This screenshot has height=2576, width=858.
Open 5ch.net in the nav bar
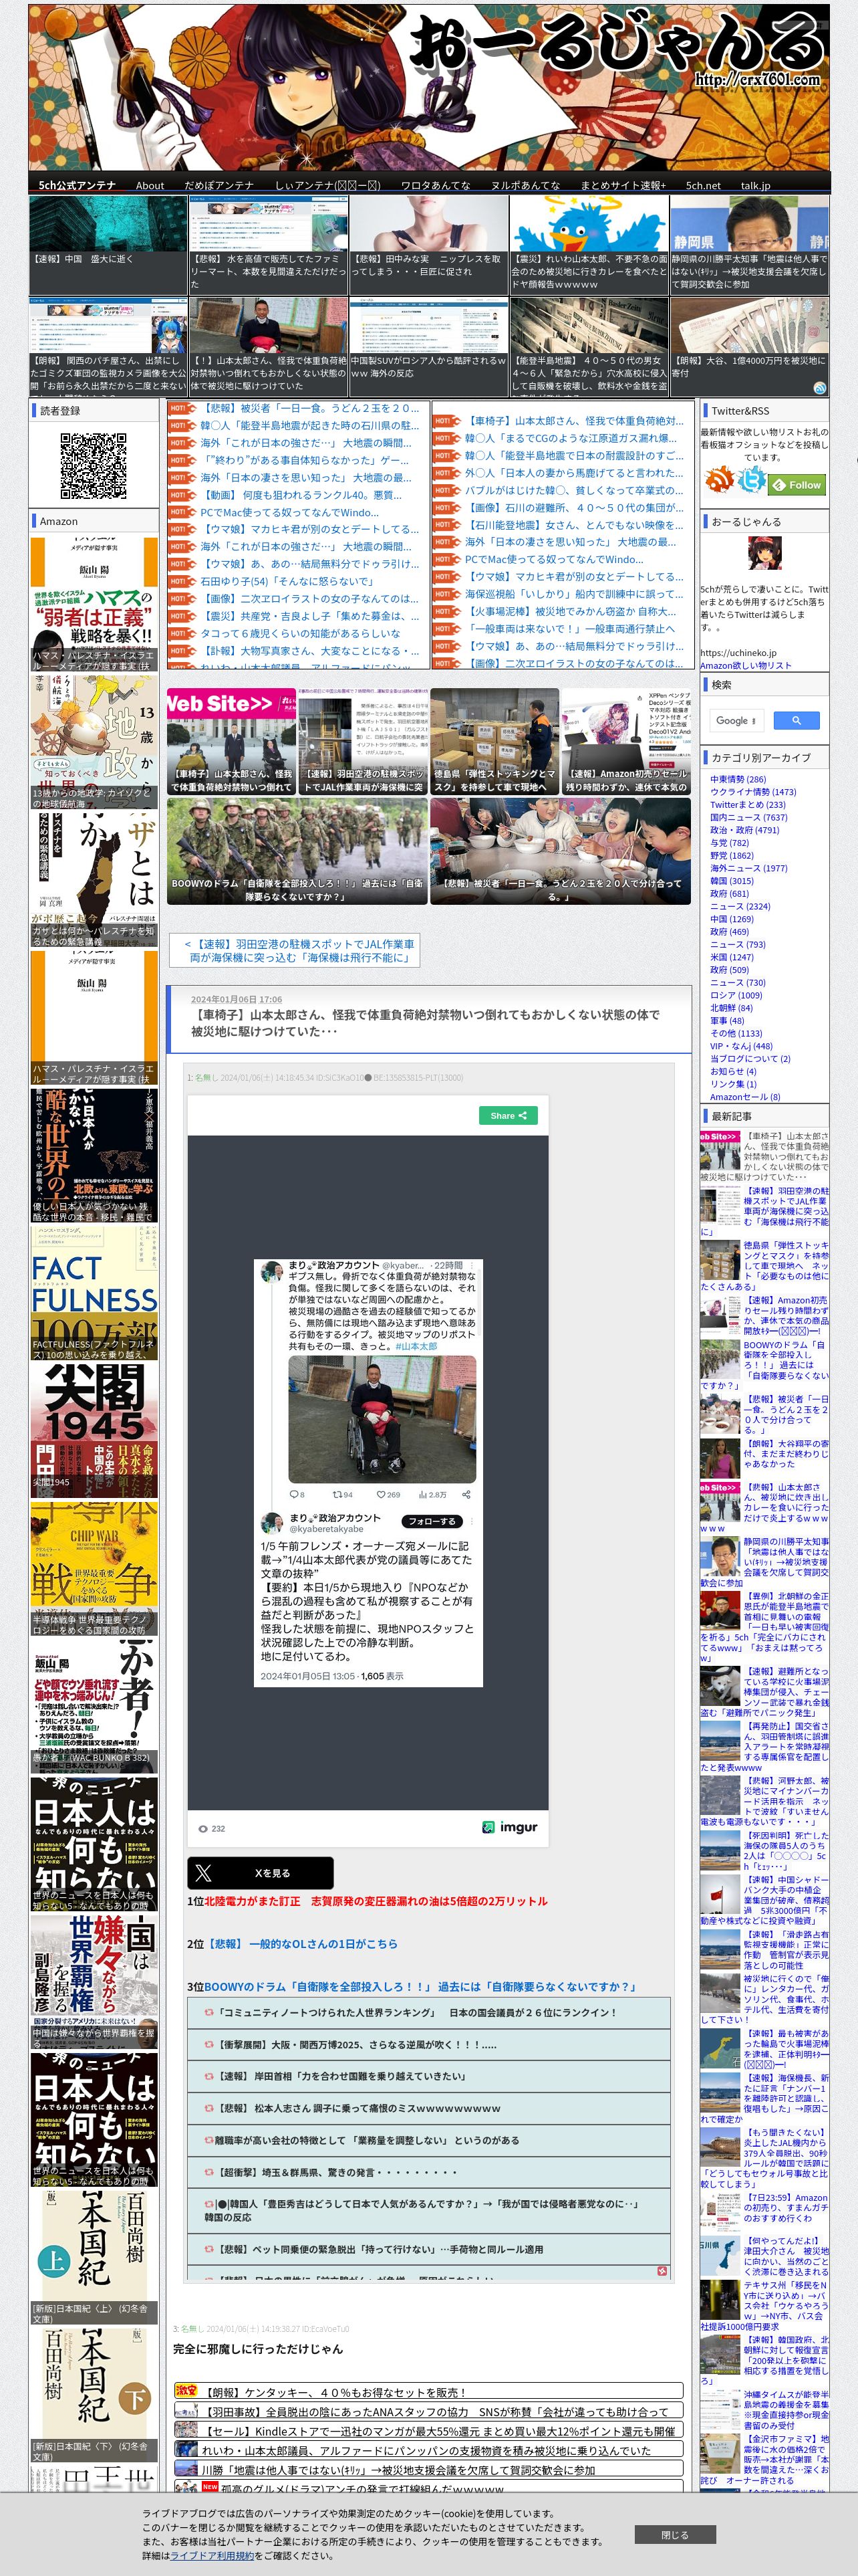coord(703,185)
